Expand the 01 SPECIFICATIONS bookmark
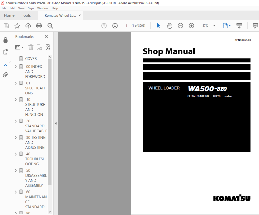Image resolution: width=259 pixels, height=215 pixels. 16,83
